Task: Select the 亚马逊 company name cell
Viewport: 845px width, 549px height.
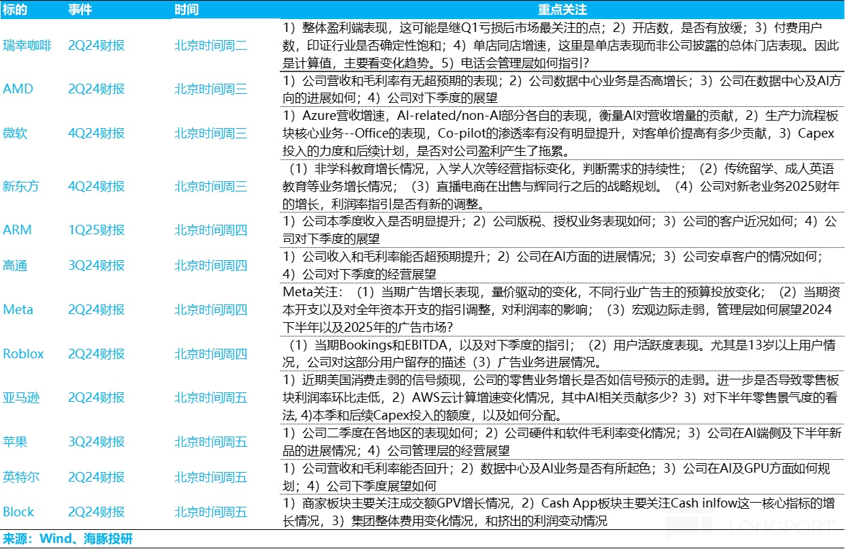Action: tap(21, 397)
